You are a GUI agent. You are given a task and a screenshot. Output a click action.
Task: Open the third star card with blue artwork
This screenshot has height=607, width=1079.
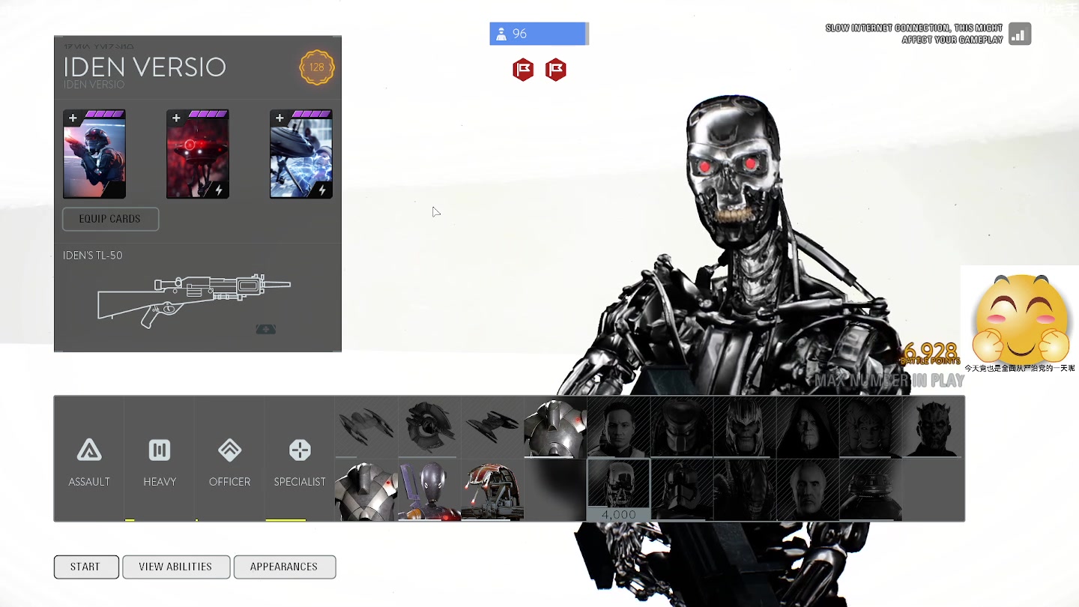[301, 154]
